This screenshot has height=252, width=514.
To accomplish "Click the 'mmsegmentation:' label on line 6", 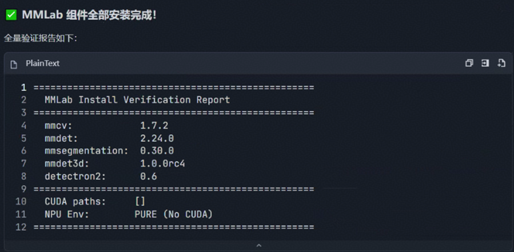I will point(86,151).
